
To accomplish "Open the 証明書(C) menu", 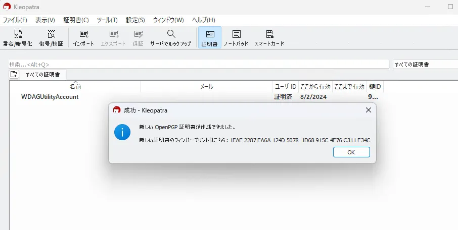I will pyautogui.click(x=76, y=20).
